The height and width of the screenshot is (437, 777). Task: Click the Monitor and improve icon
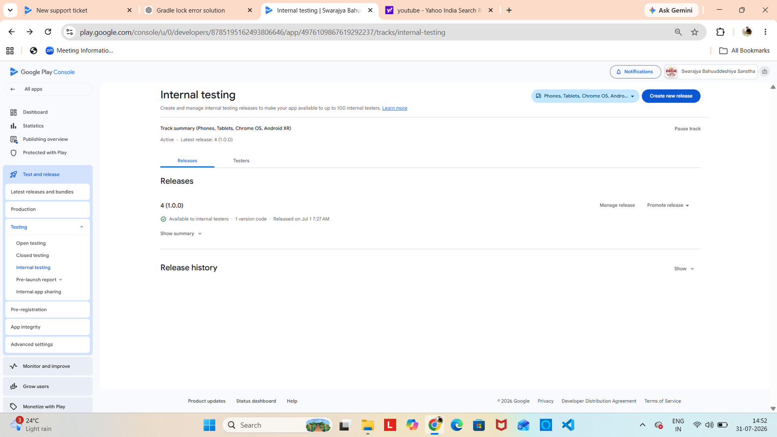click(x=14, y=366)
